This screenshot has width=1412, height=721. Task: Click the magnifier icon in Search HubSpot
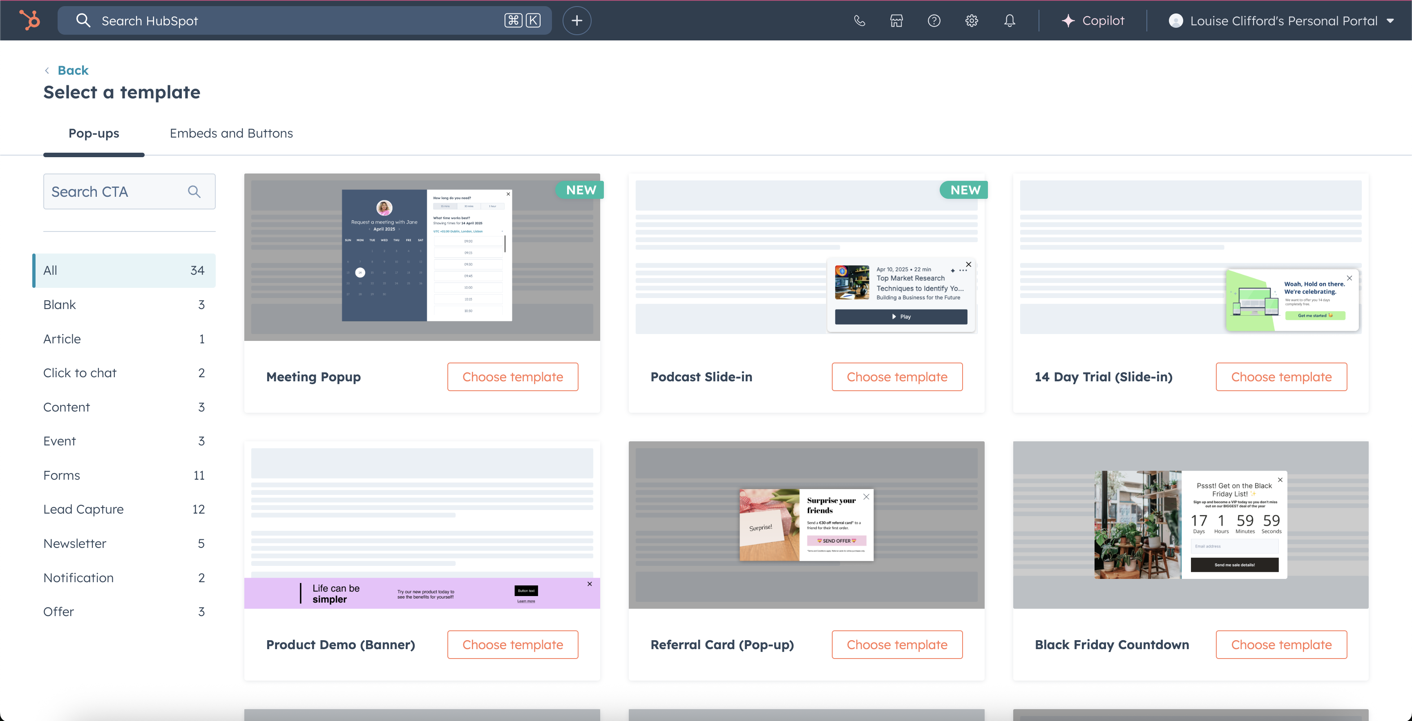pyautogui.click(x=83, y=20)
